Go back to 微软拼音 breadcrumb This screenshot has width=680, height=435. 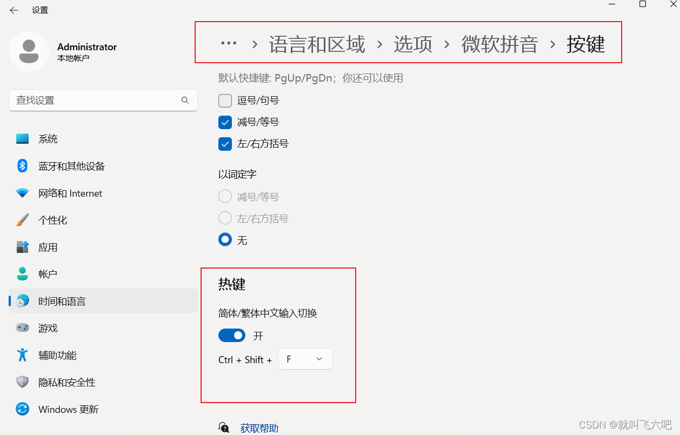tap(499, 44)
